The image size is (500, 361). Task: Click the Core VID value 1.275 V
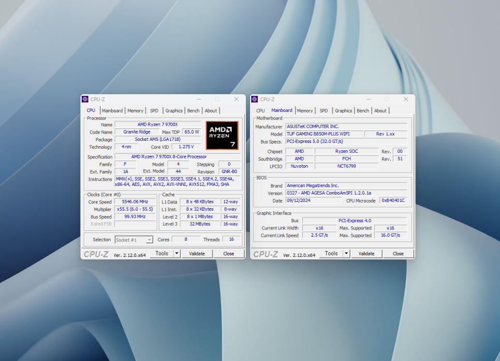click(186, 147)
